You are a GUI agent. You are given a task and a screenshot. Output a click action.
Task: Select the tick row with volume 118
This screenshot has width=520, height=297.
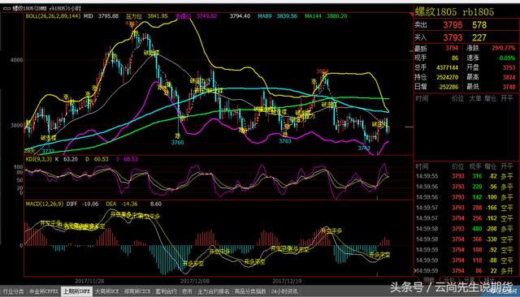[x=466, y=260]
